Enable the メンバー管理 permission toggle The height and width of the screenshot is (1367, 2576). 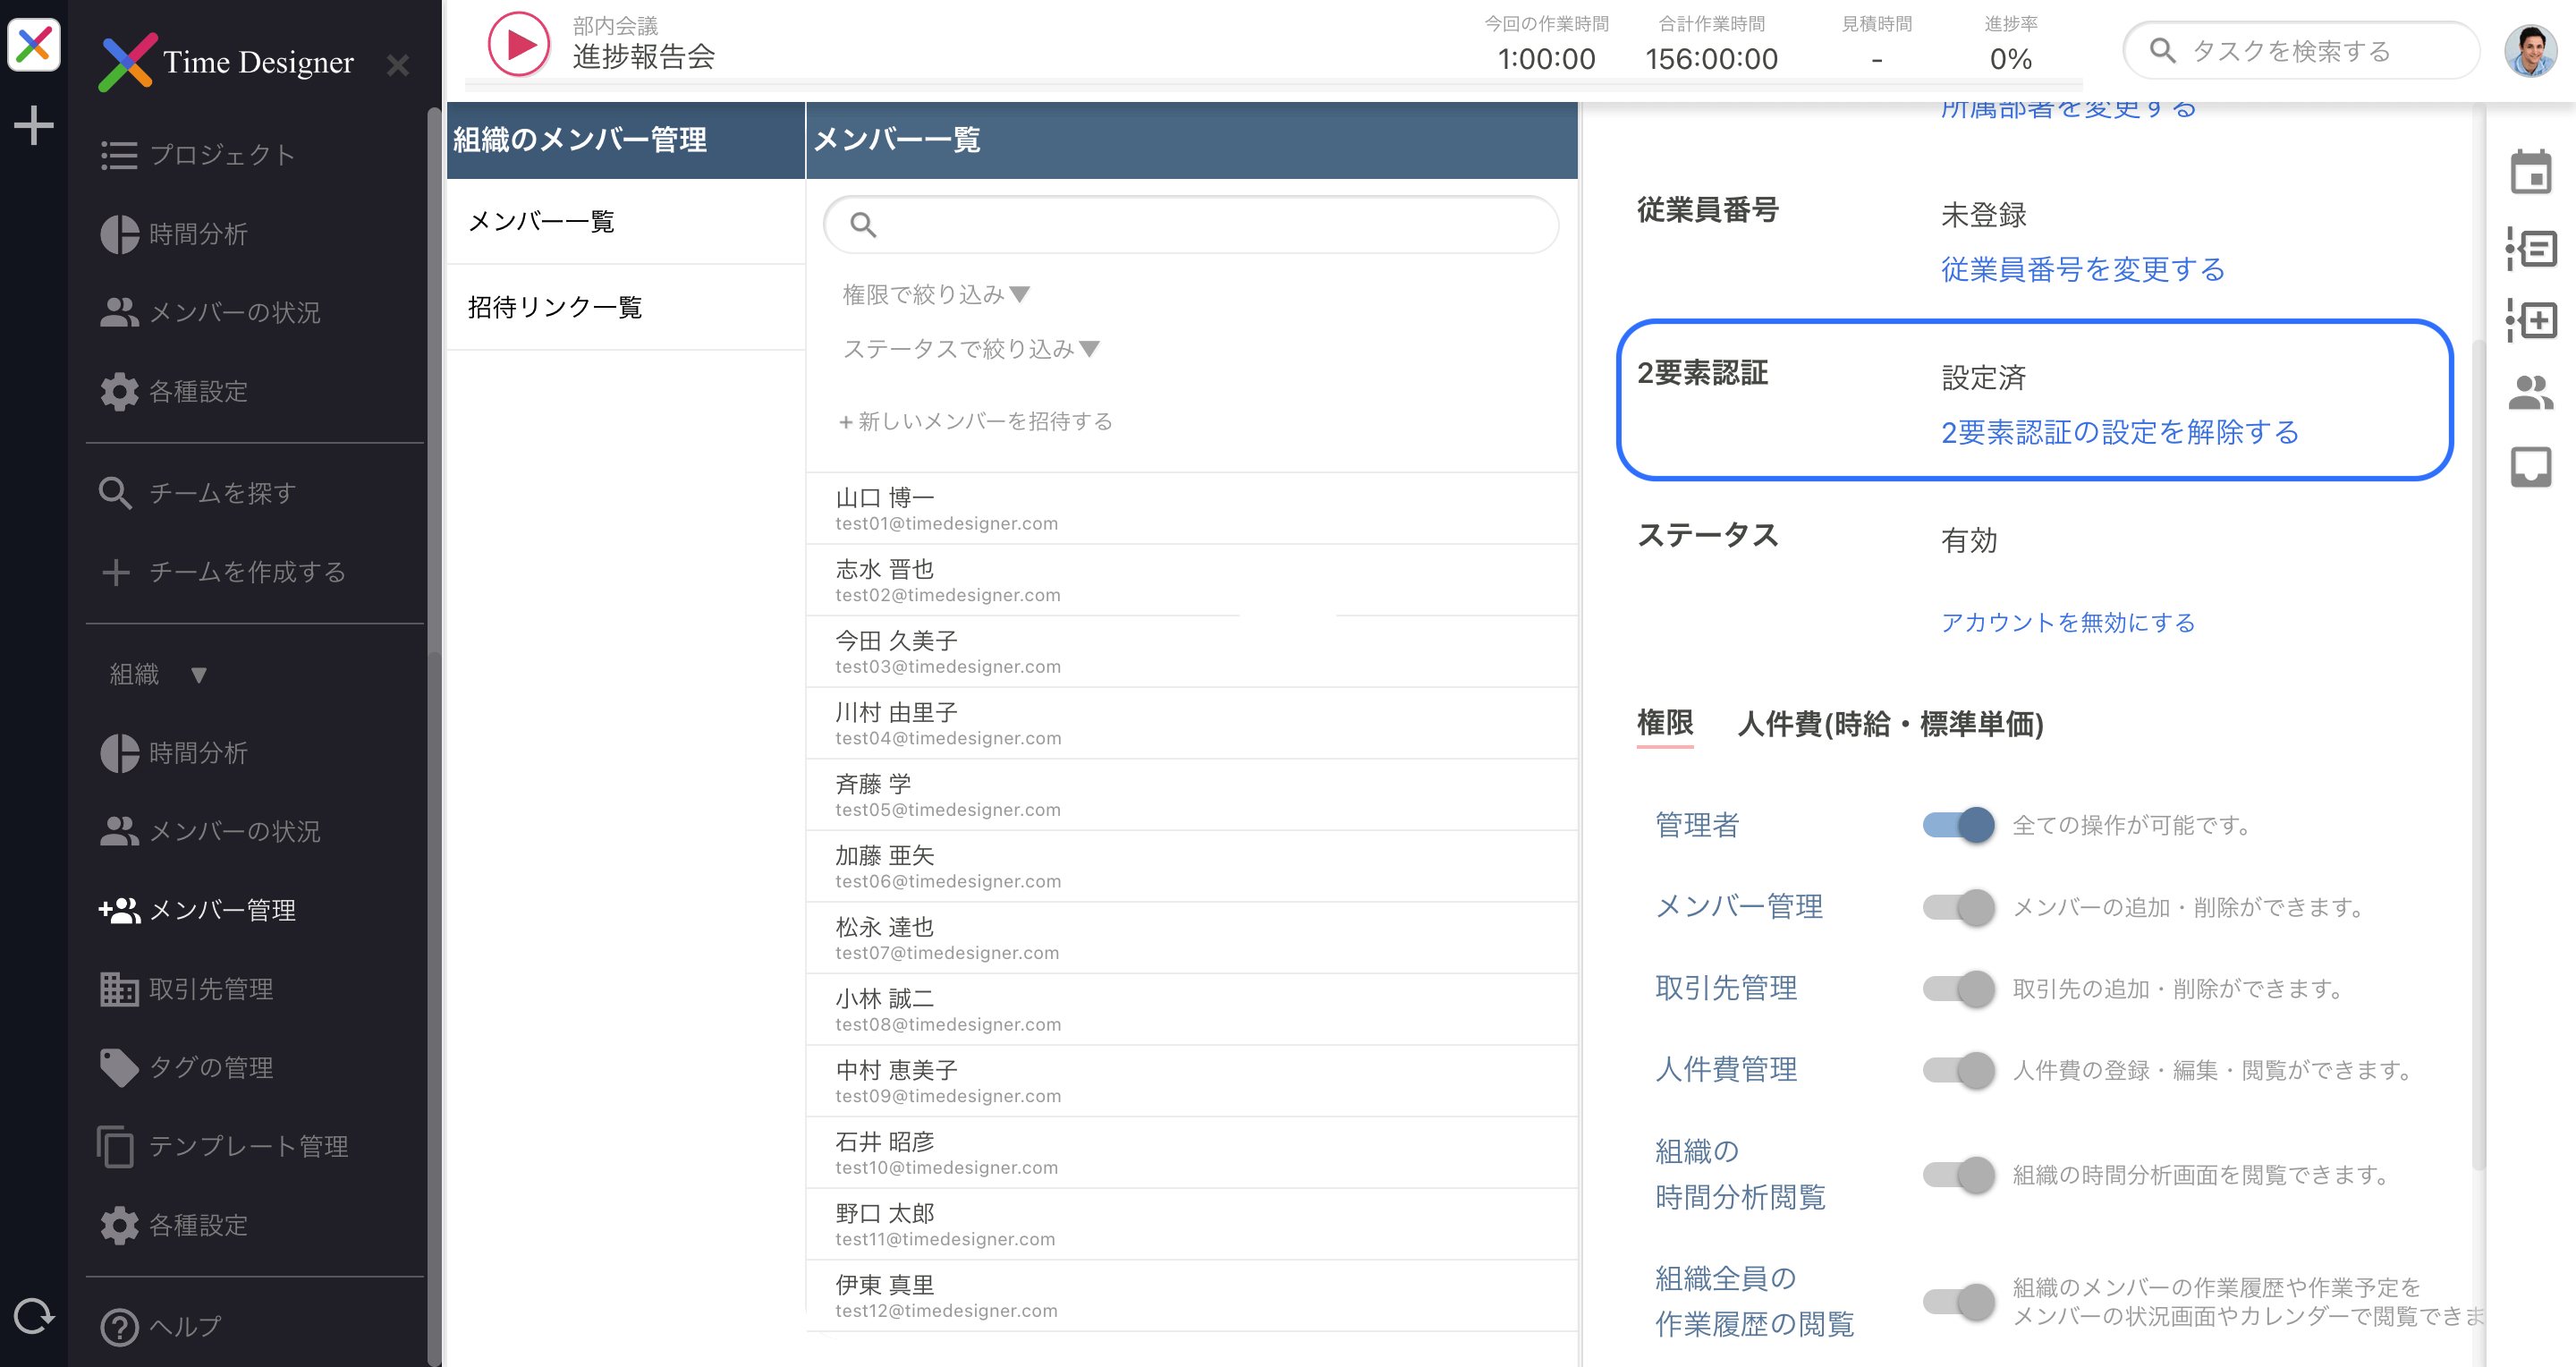[x=1958, y=907]
